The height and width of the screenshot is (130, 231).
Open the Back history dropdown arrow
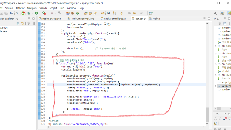point(138,13)
